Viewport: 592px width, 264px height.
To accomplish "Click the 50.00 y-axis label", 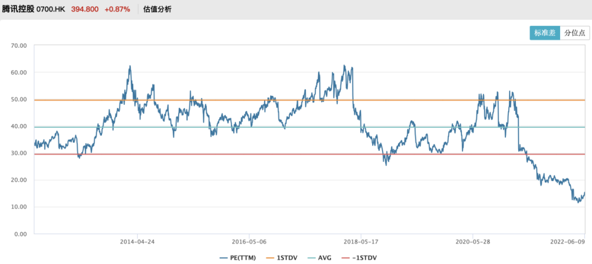I will [x=19, y=99].
